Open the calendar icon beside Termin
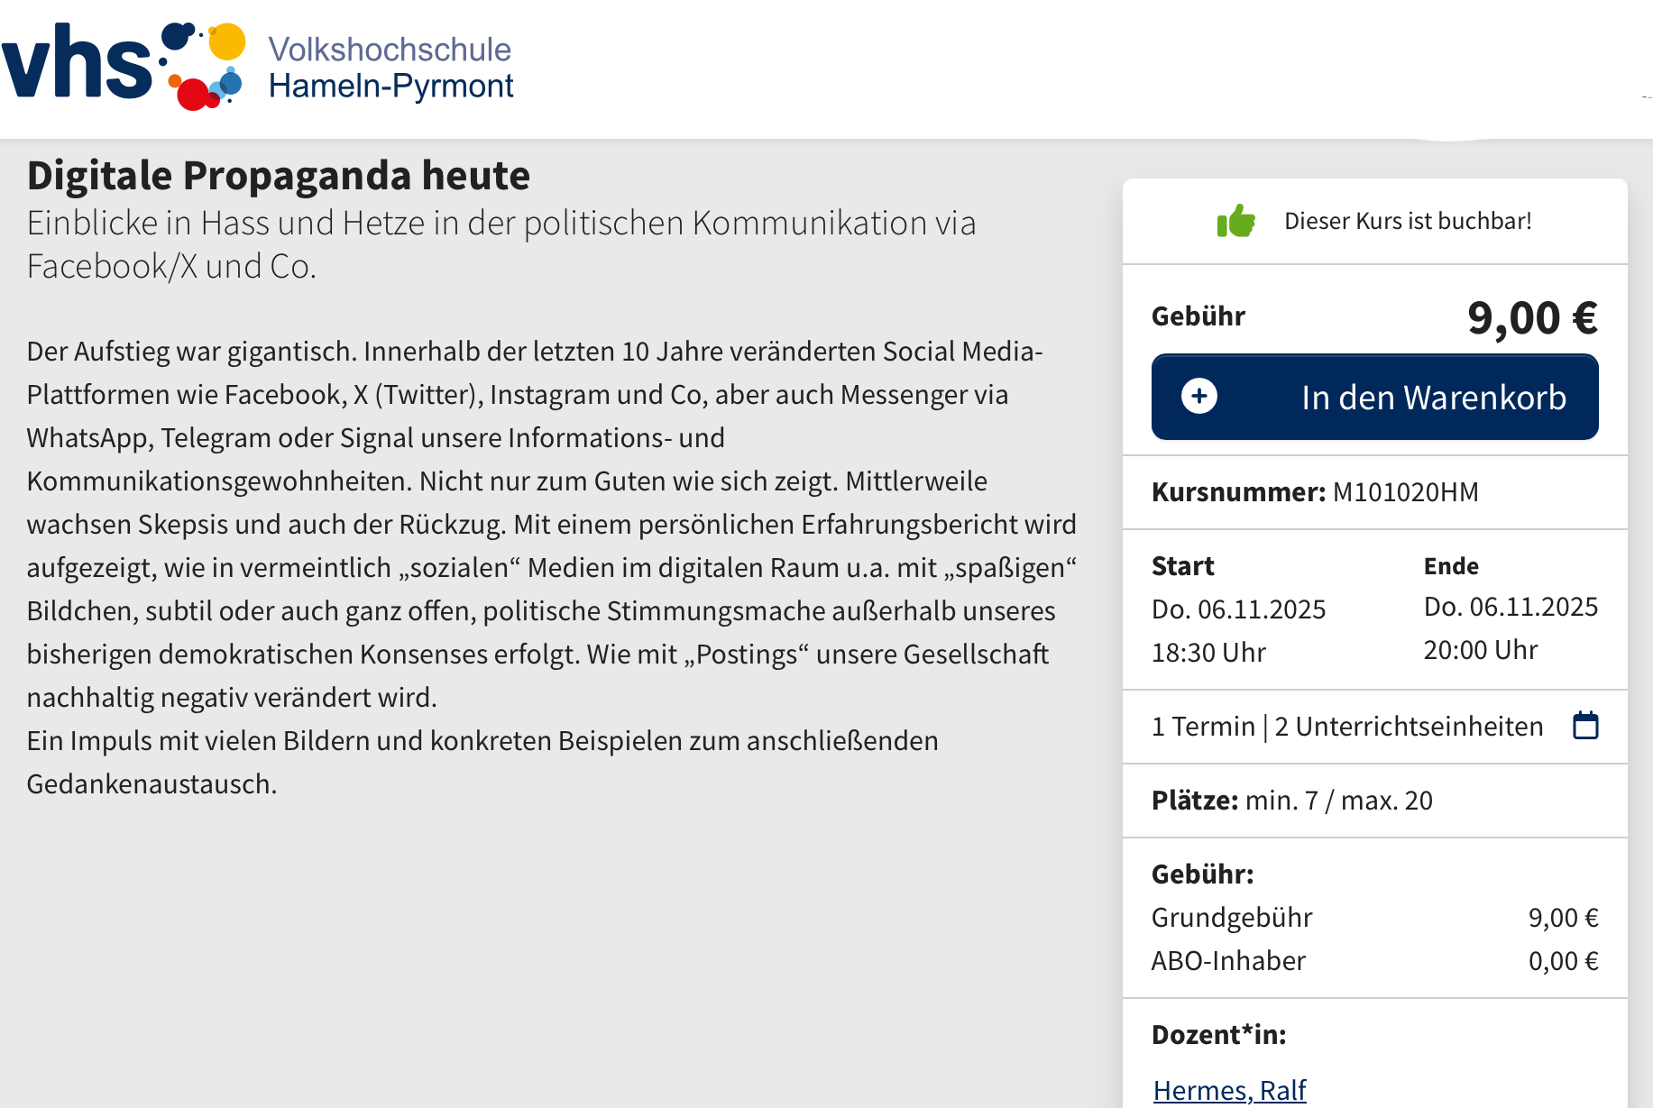 click(1585, 726)
